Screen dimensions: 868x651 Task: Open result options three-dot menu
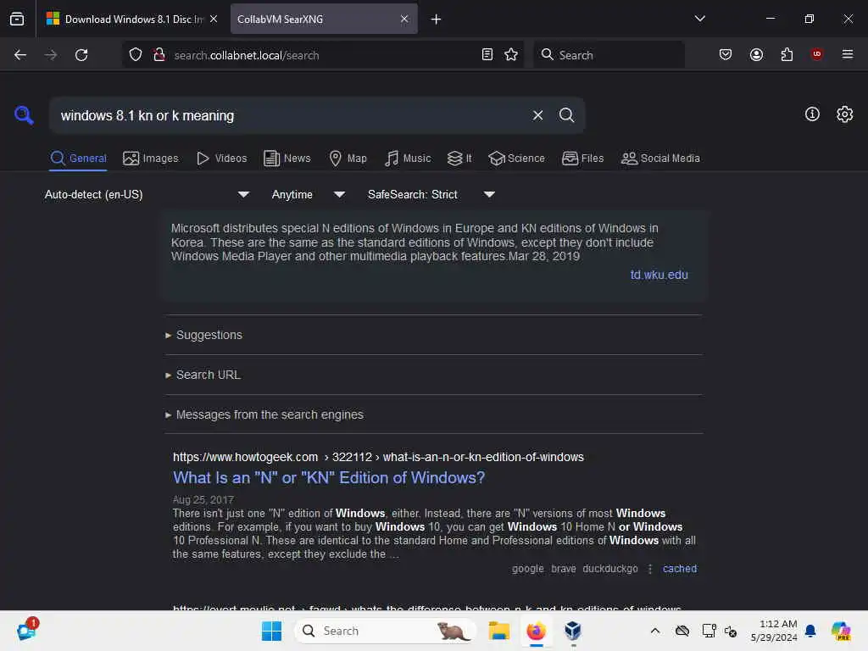coord(650,569)
